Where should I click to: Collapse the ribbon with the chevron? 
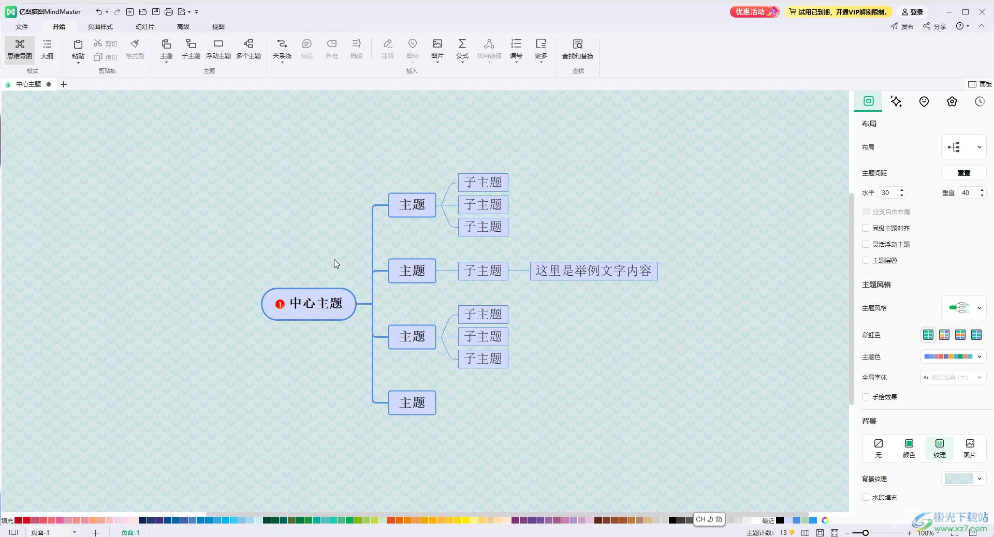982,26
